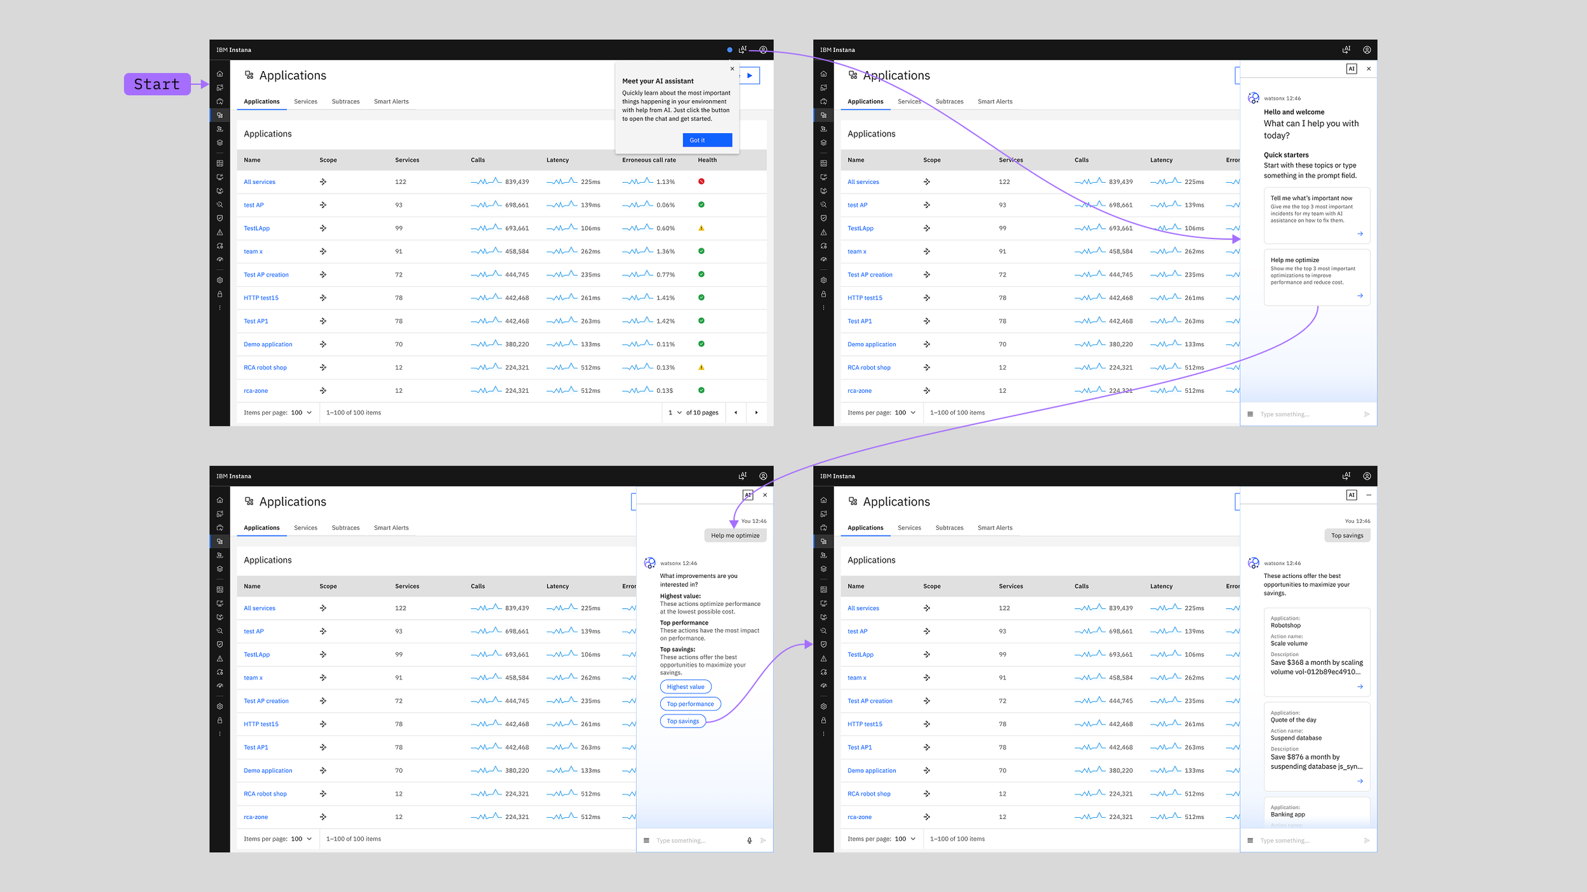Minimize the AI chat panel with dash icon

pos(1369,495)
